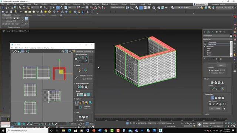Screen dimensions: 237x133
Task: Click the Redo arrow in the main toolbar
Action: 11,7
